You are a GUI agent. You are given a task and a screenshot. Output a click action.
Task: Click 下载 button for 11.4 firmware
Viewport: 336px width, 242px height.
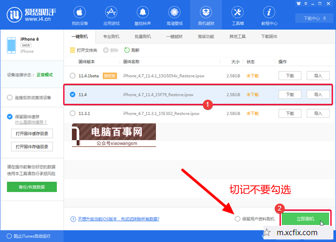tap(290, 94)
